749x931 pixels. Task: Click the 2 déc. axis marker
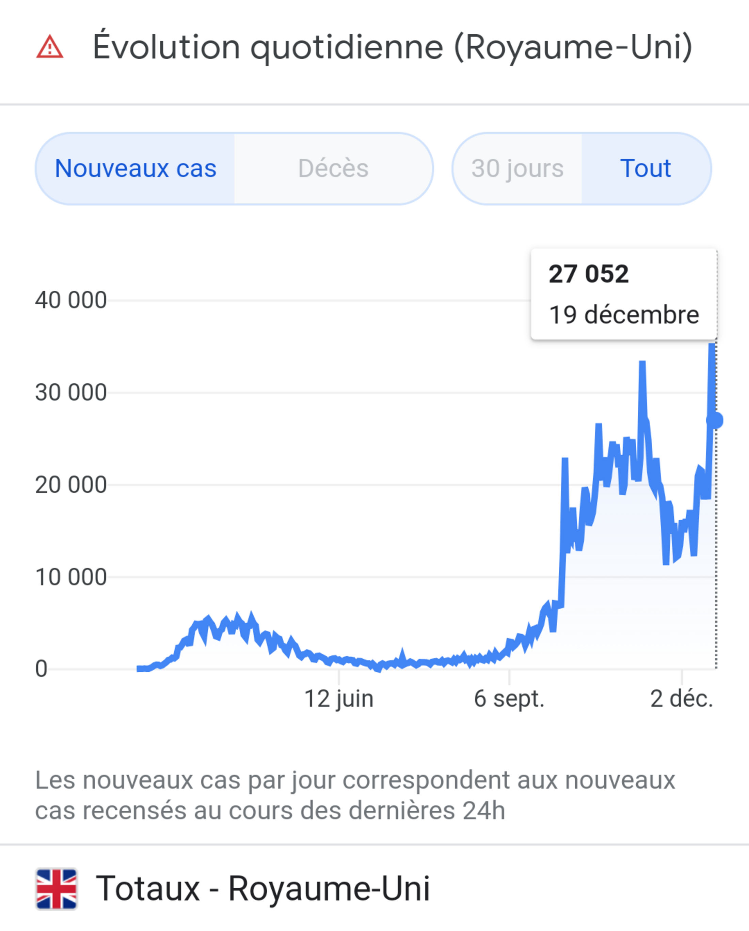point(682,699)
